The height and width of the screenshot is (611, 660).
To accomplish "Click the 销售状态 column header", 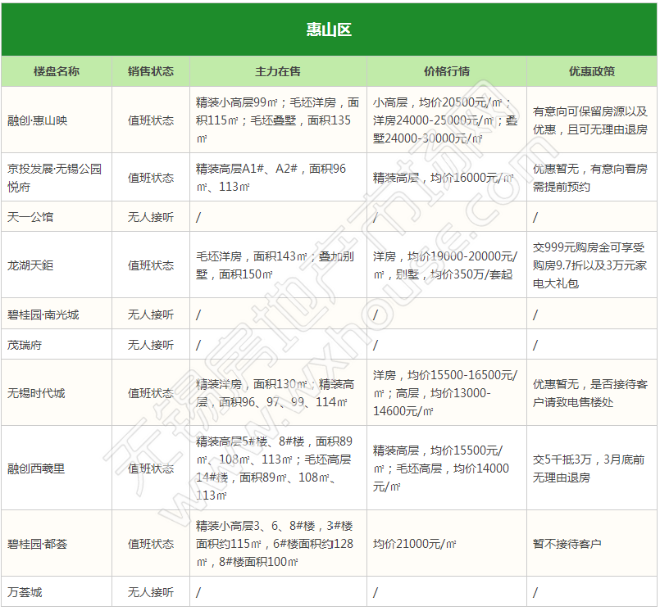I will 151,71.
